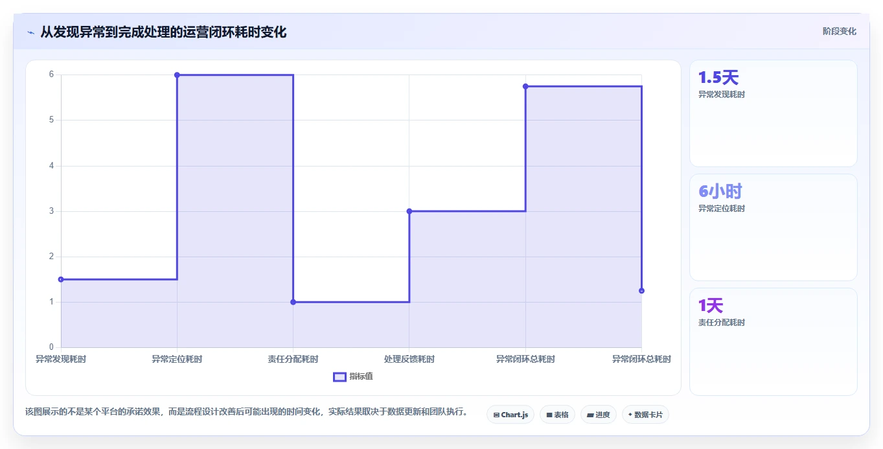Open the 1.5天 异常发现耗时 card
Image resolution: width=883 pixels, height=449 pixels.
774,113
